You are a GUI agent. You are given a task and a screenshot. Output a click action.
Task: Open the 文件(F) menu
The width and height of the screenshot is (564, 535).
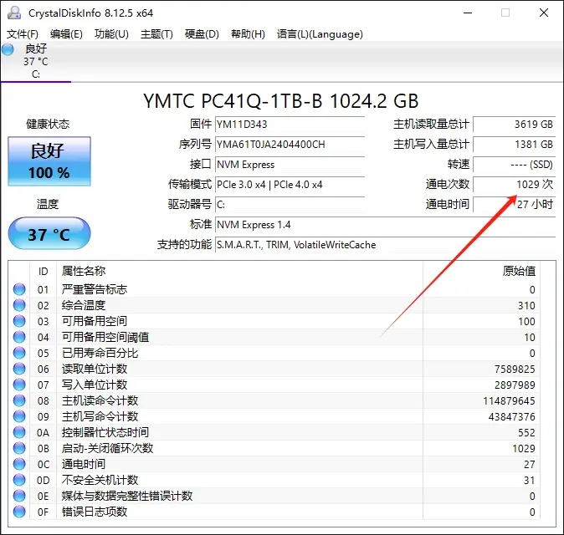click(x=23, y=34)
